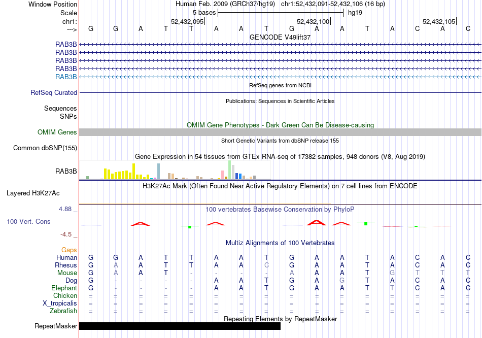
Task: Click 'Repeating Elements by RepeatMasker' title
Action: [281, 319]
